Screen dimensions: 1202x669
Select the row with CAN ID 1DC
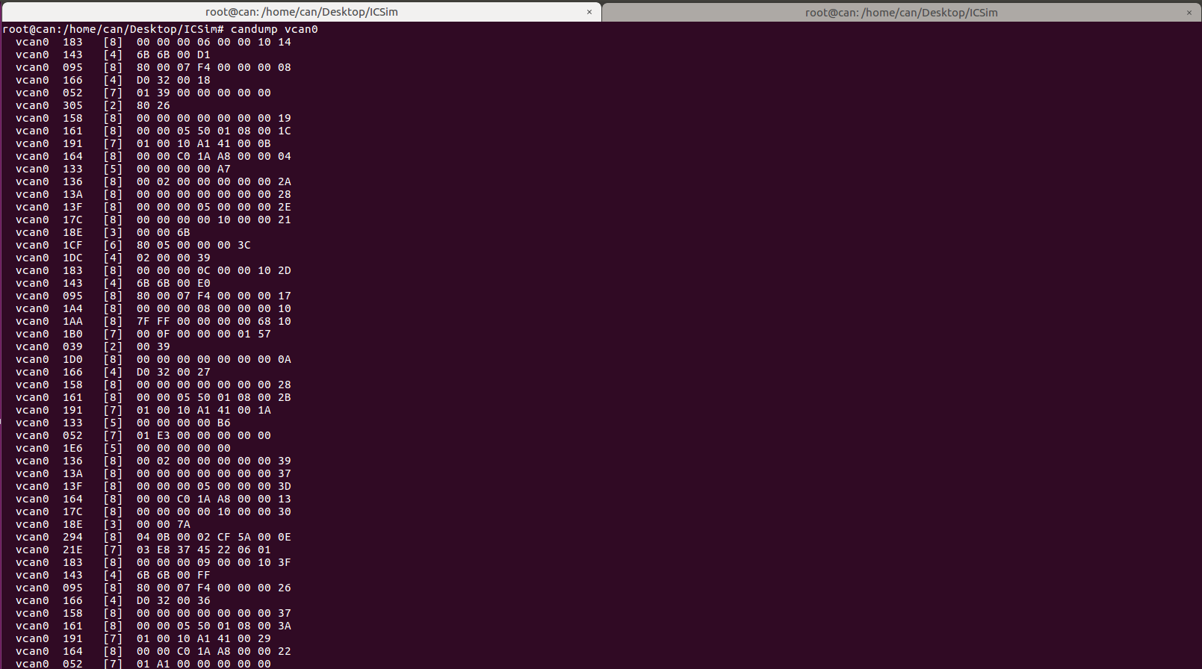[113, 258]
